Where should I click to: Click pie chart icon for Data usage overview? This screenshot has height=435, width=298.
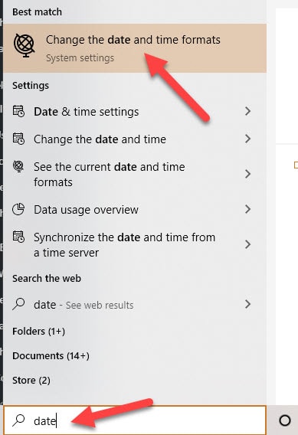(x=18, y=209)
